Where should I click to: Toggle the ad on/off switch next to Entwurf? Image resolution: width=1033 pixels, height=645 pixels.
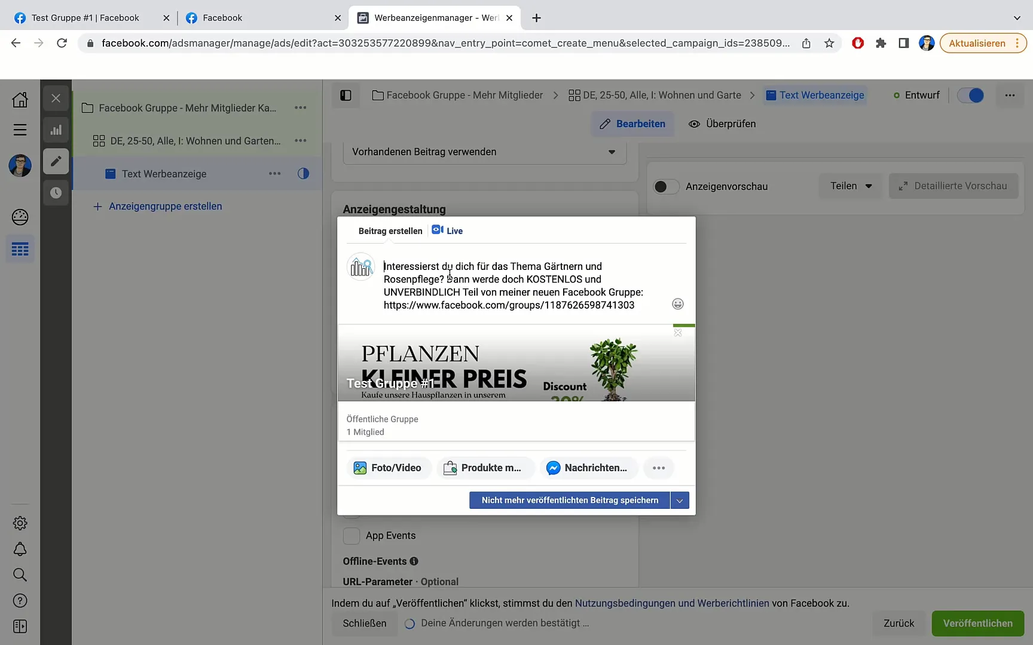[970, 96]
